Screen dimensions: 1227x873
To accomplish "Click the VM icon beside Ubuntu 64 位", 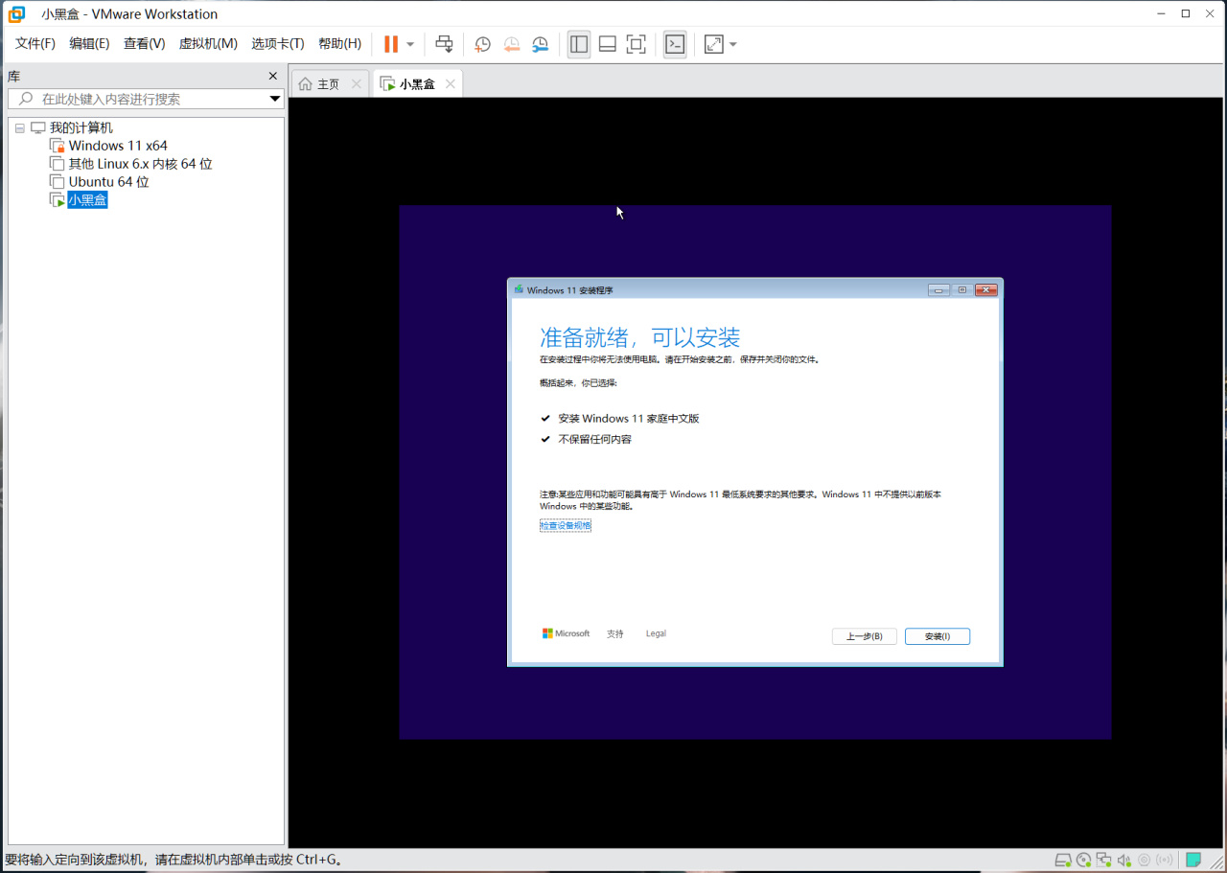I will point(57,182).
